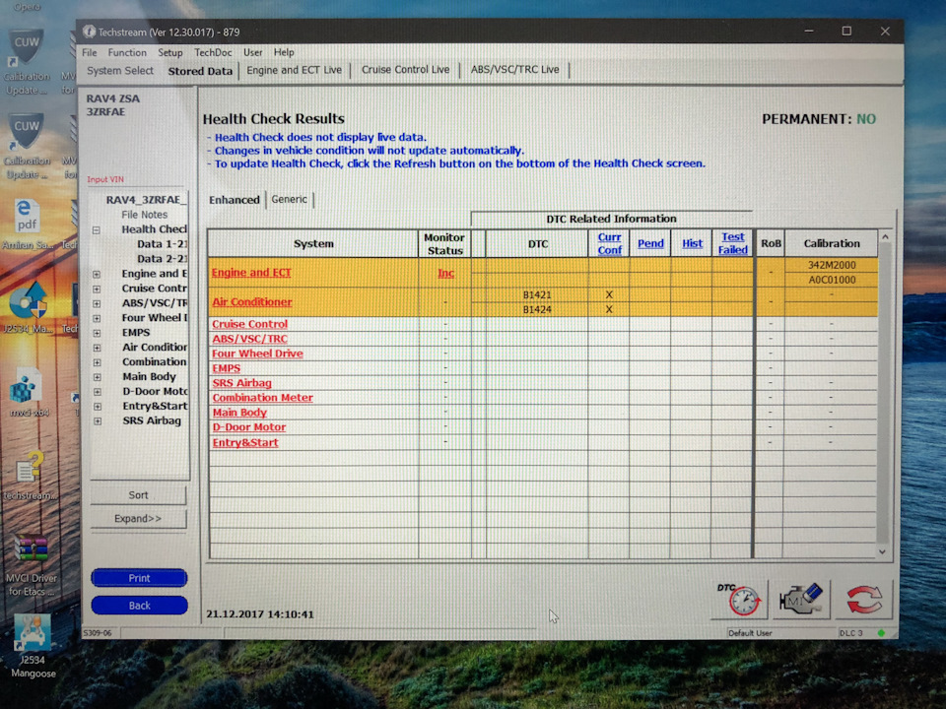Screen dimensions: 946x709
Task: Open mvci-x64 installer desktop icon
Action: 28,393
